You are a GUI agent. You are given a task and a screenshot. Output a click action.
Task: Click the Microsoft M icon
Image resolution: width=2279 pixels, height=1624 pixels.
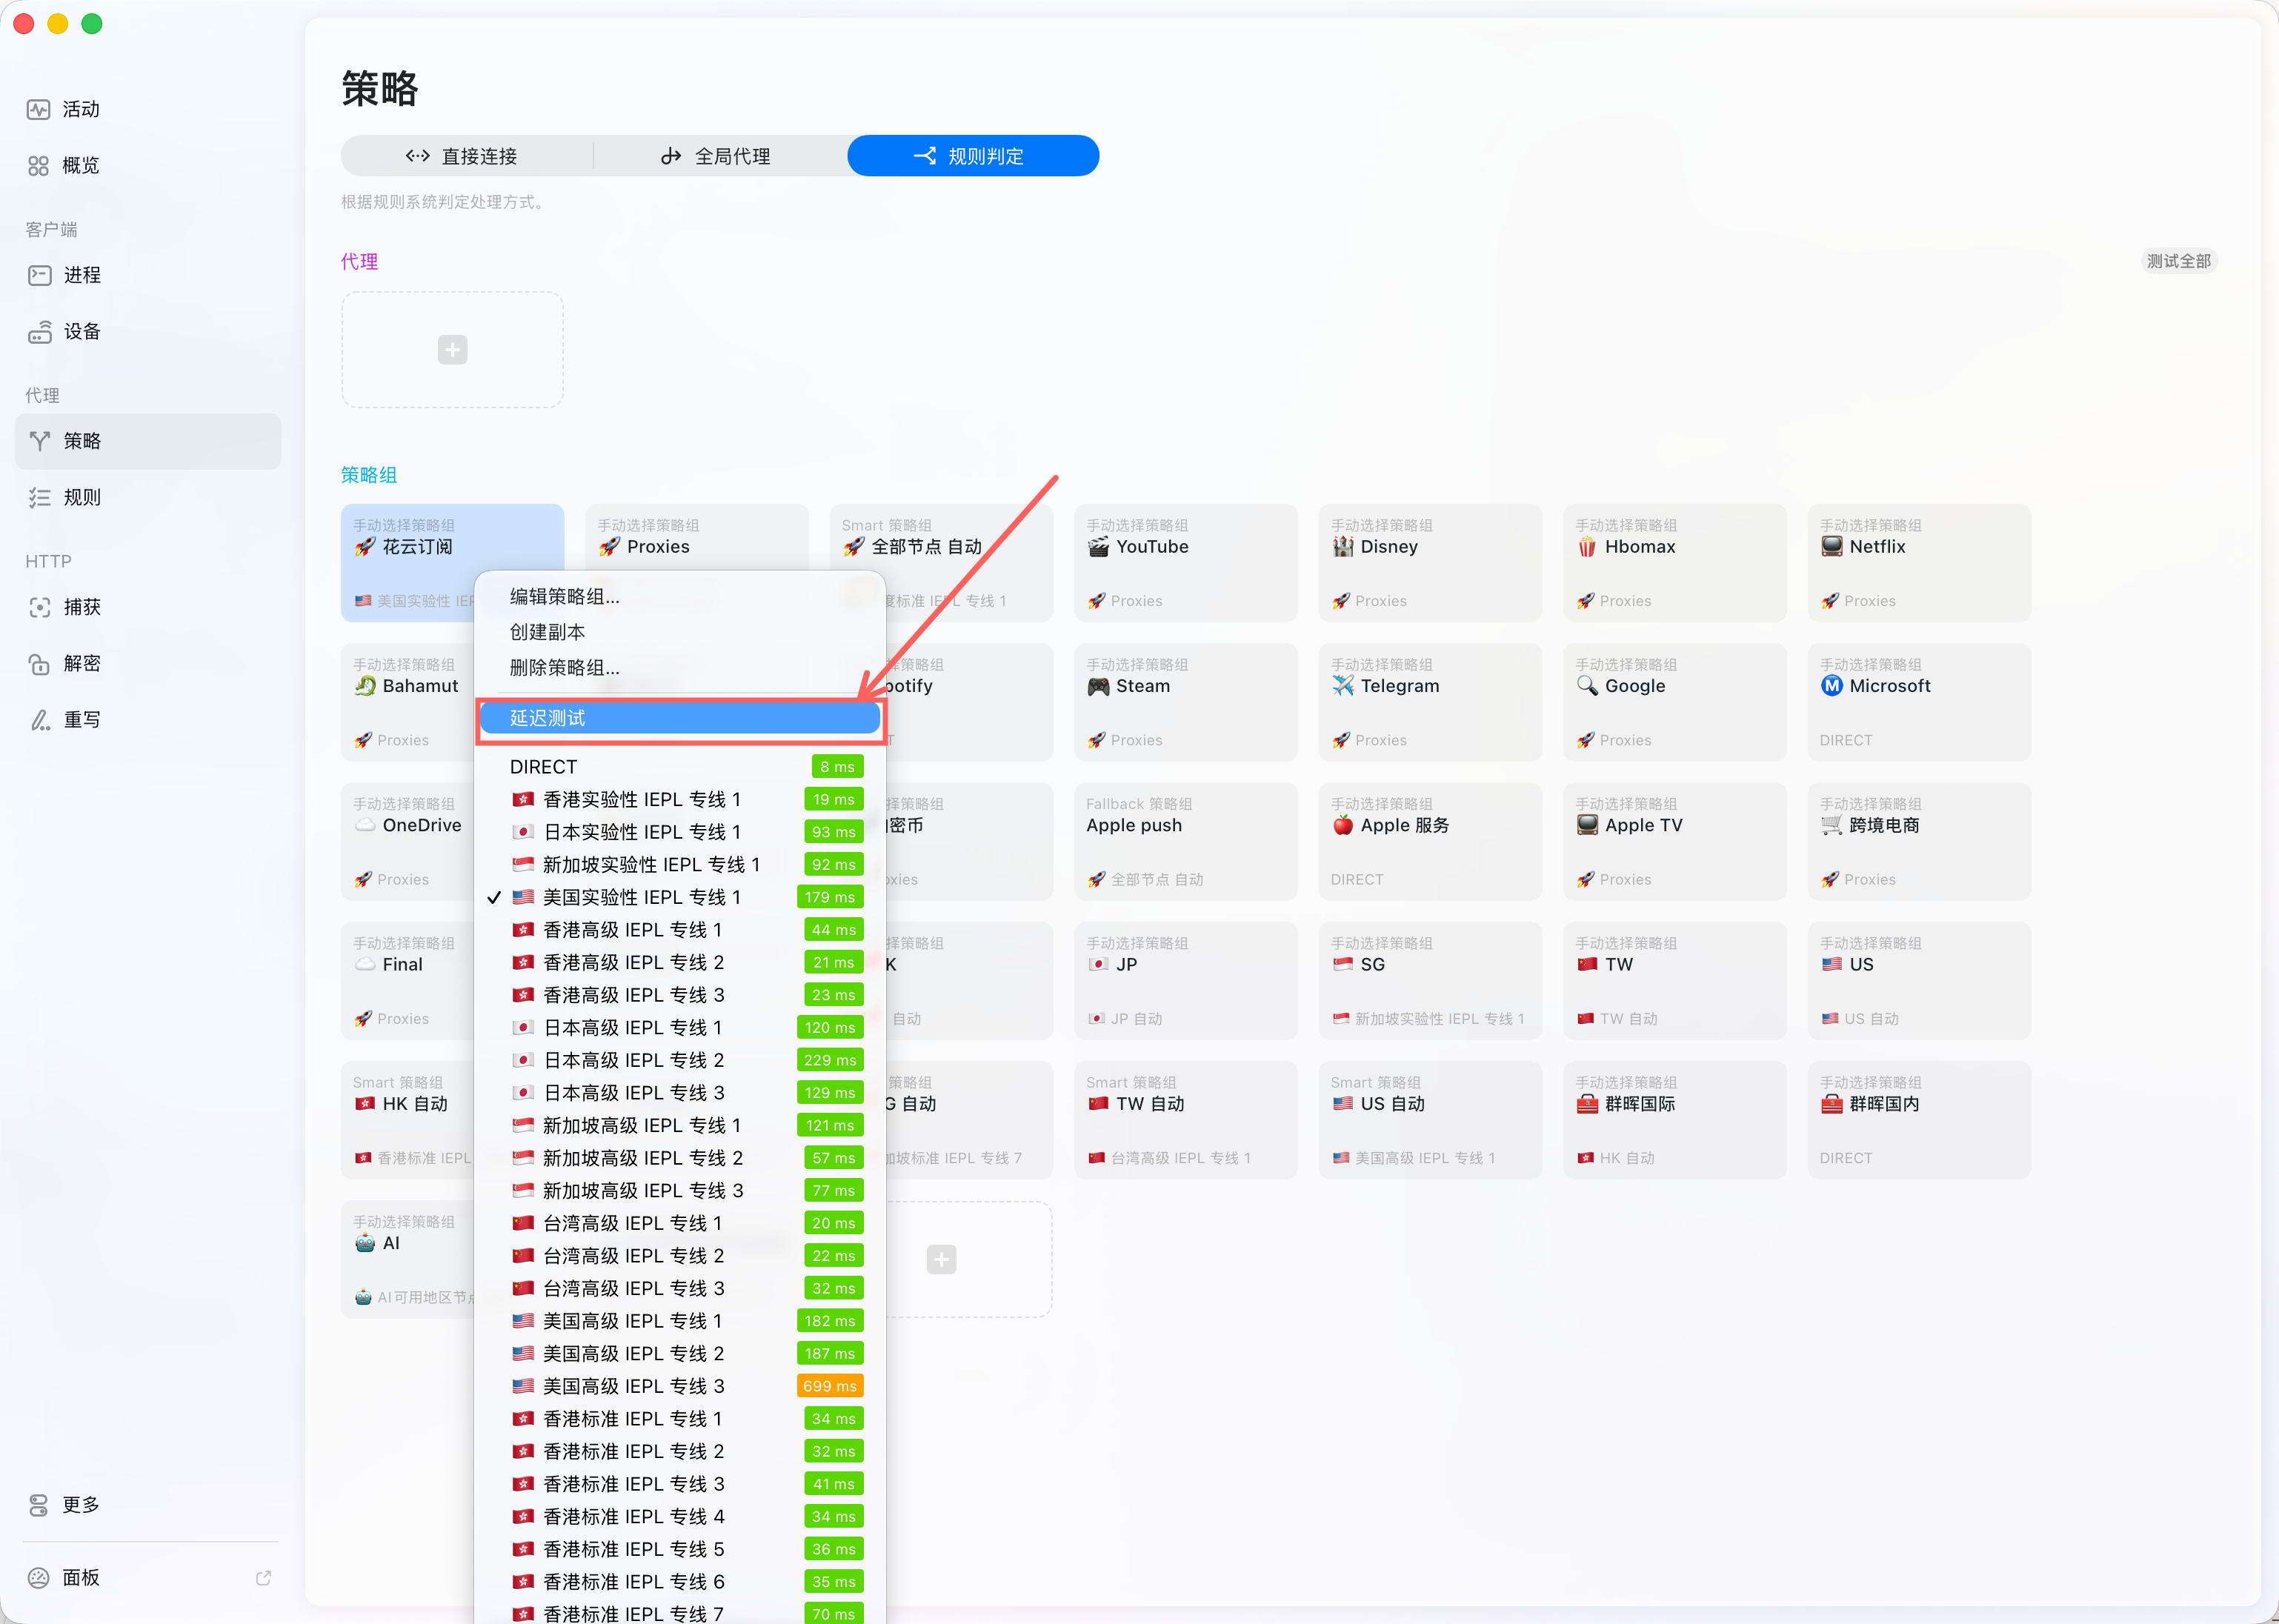click(1832, 686)
